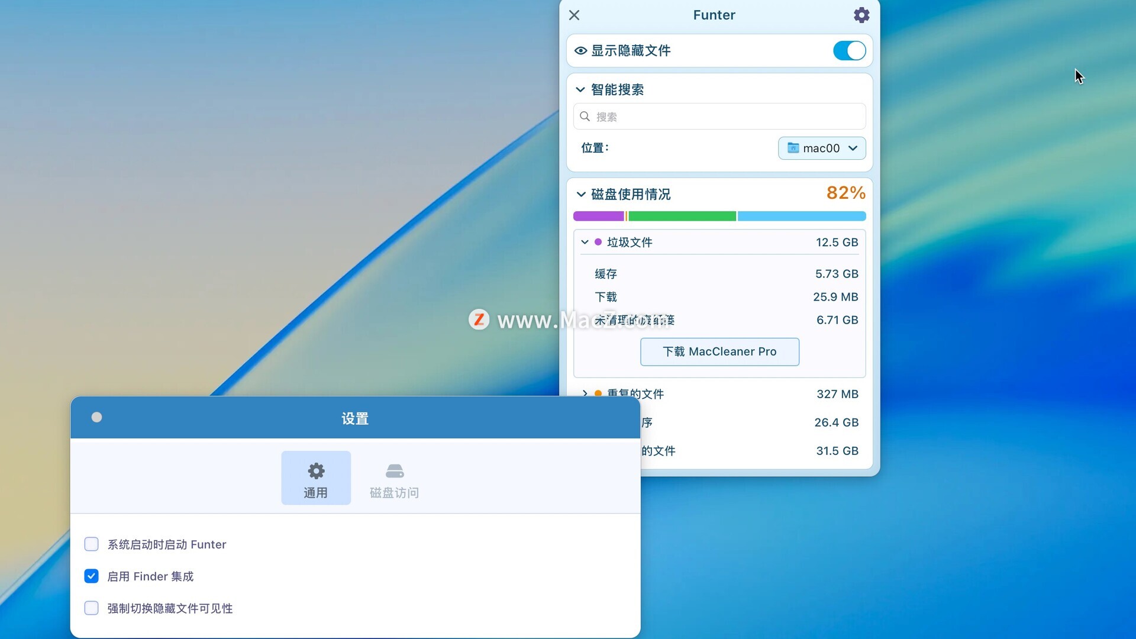Click the mac00 folder icon

(x=793, y=148)
